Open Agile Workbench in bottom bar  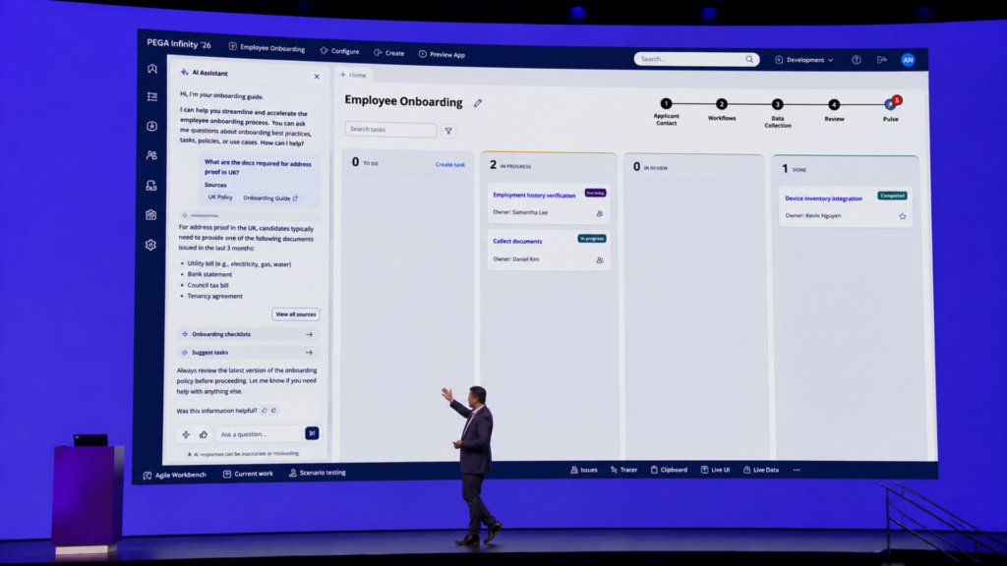tap(175, 475)
